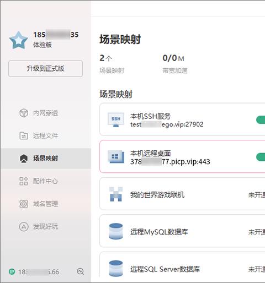265x283 pixels.
Task: Click the 配件中心 grid icon
Action: coord(24,181)
